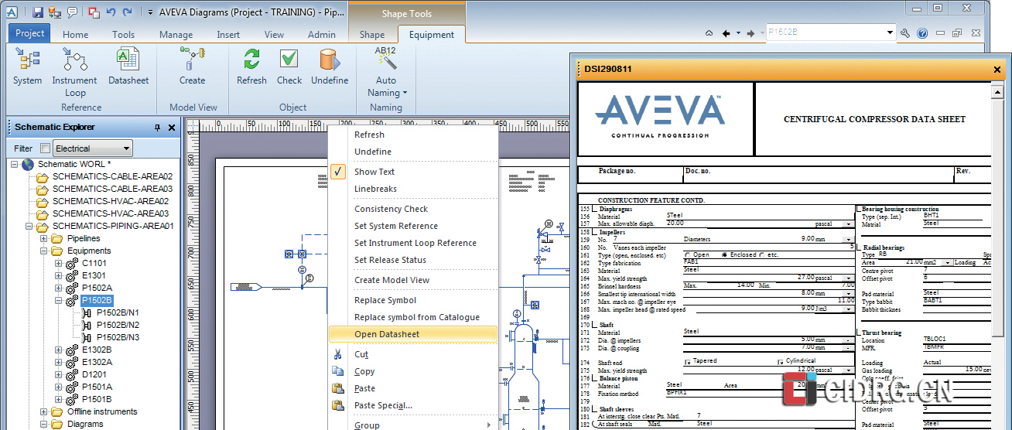Choose Open Datasheet from context menu
The width and height of the screenshot is (1012, 430).
click(413, 334)
